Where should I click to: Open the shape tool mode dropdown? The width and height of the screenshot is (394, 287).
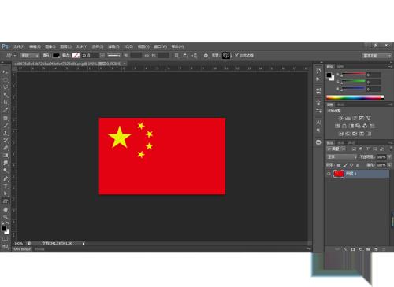29,56
